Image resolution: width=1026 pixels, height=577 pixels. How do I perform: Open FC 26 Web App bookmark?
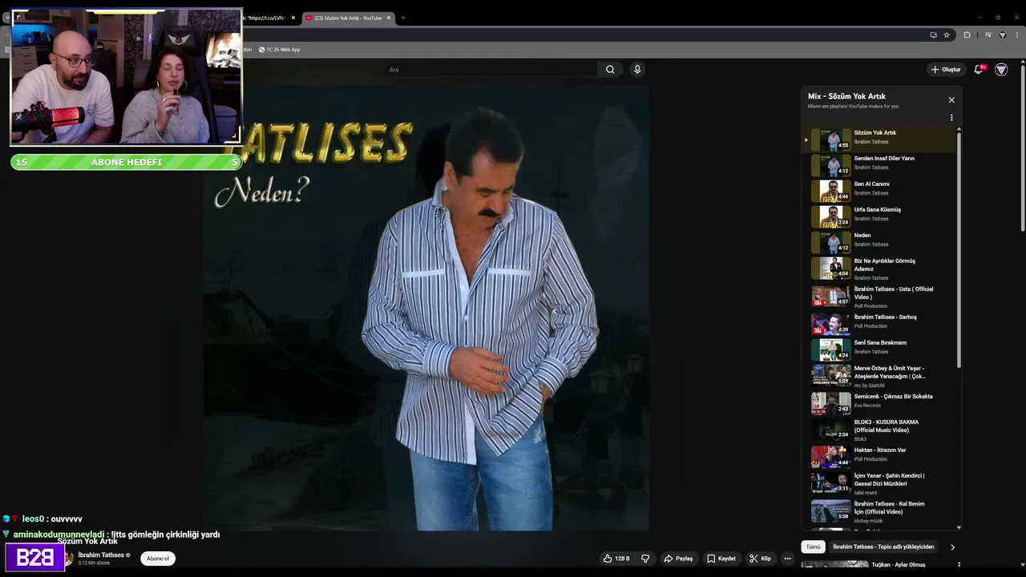(280, 50)
